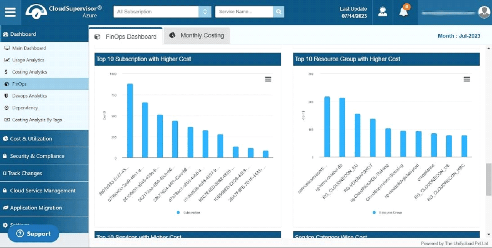Click the rg-hrms-chatbot-db bar

point(342,128)
